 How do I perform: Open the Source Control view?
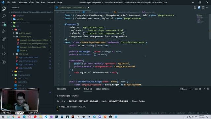(4, 24)
